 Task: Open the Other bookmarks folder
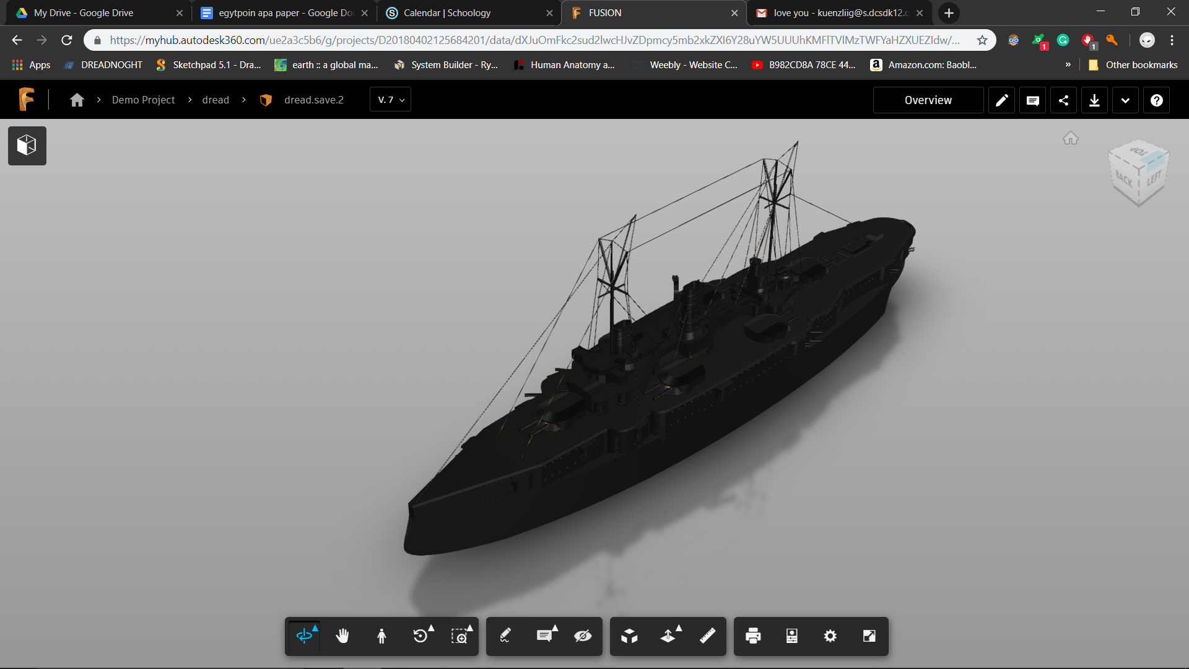click(1133, 65)
